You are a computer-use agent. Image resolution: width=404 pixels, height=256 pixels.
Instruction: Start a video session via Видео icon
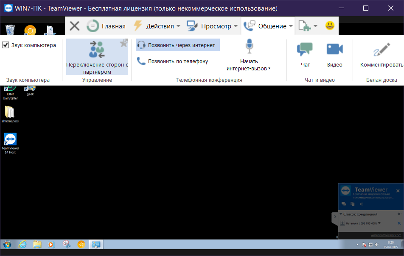point(334,50)
